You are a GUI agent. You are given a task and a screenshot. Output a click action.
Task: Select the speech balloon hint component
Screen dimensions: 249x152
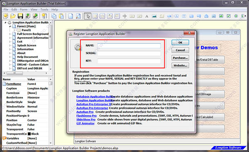pos(199,16)
